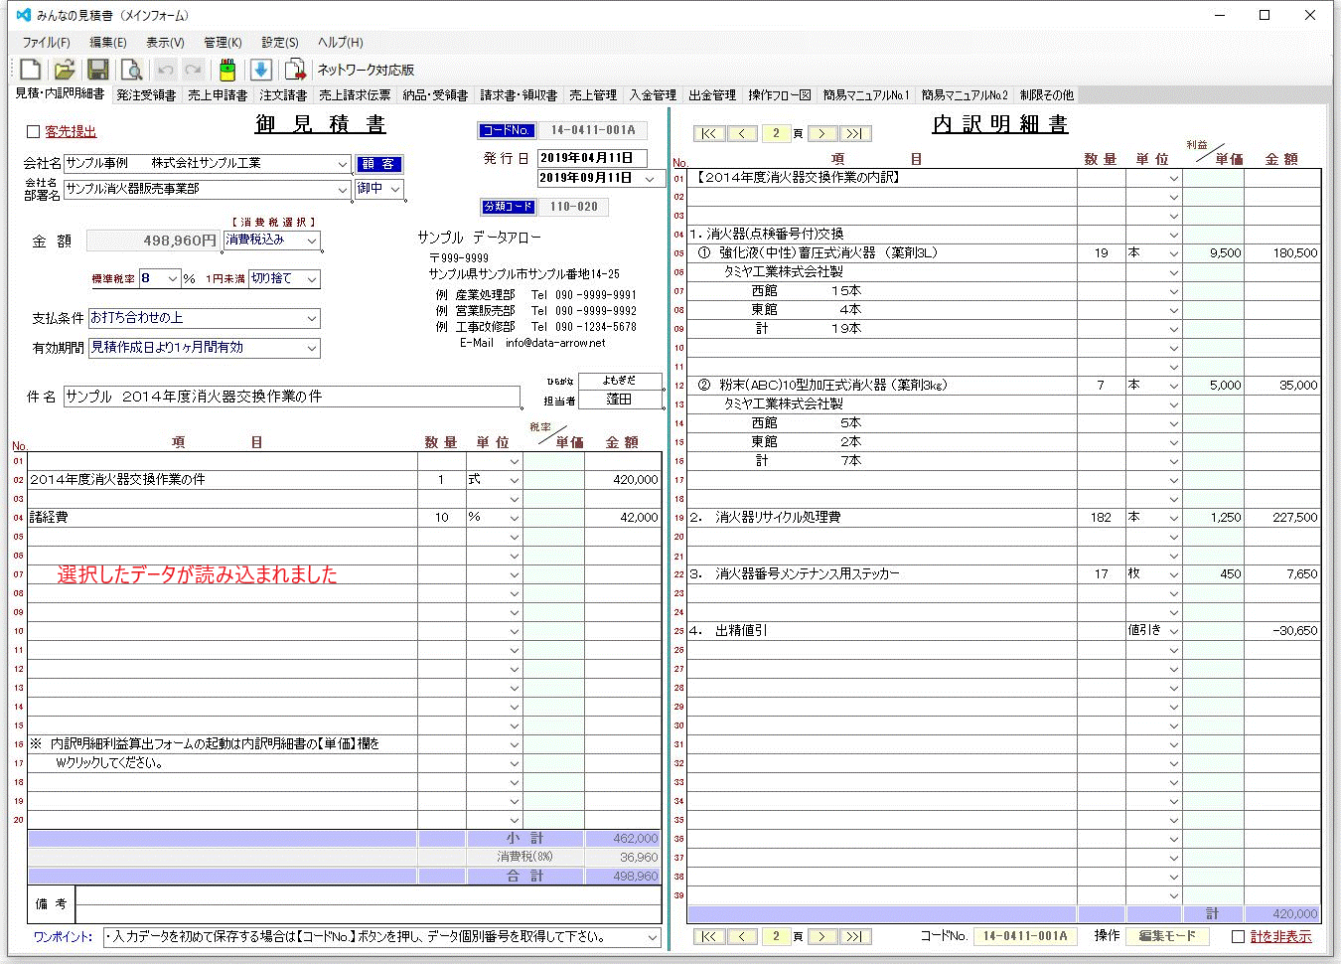Viewport: 1341px width, 964px height.
Task: Open the 御中 honorific dropdown
Action: click(395, 189)
